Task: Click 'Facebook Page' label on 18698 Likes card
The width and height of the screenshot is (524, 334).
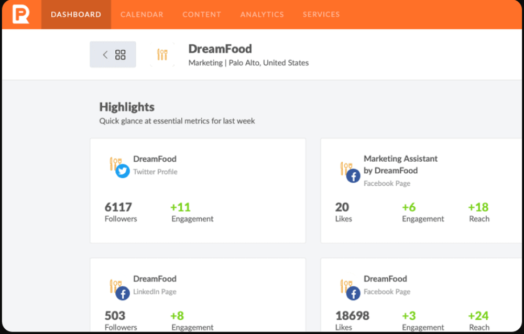Action: click(x=387, y=292)
